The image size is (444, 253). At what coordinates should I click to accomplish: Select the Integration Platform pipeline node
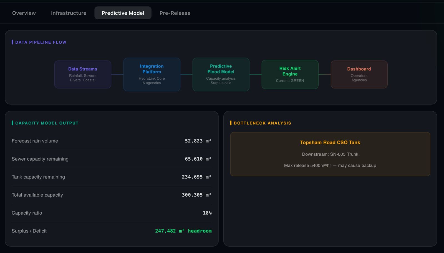tap(152, 74)
